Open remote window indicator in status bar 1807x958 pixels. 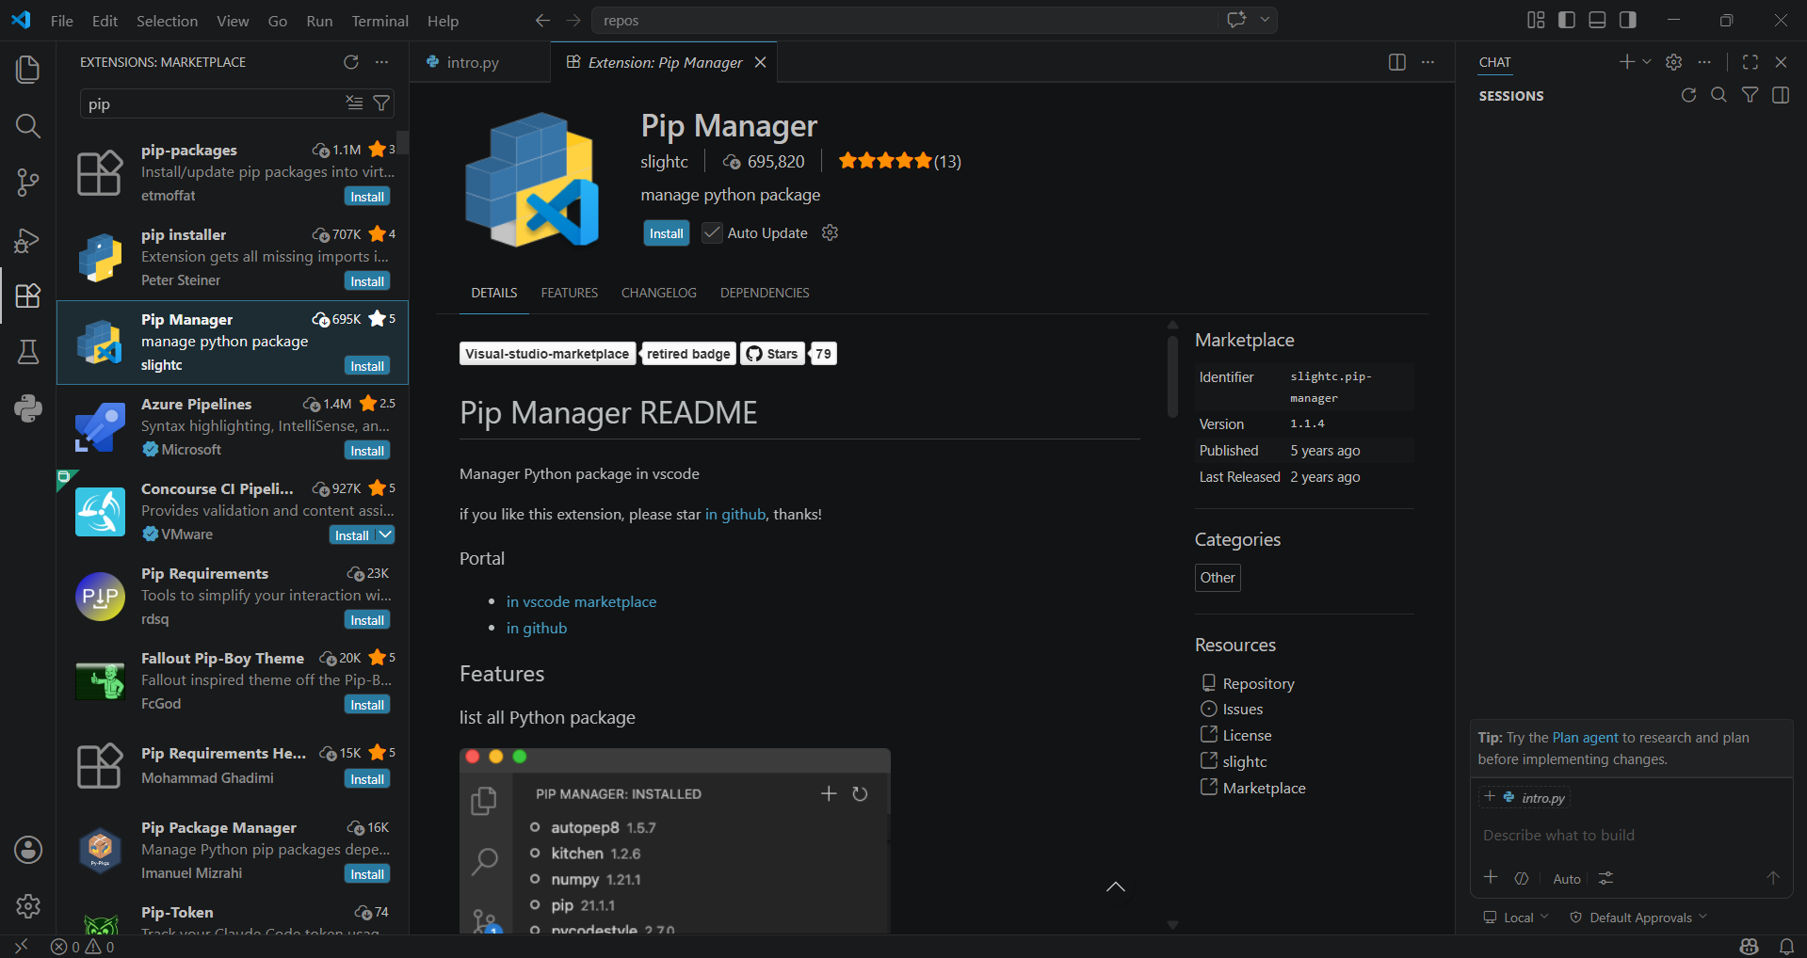(x=21, y=947)
